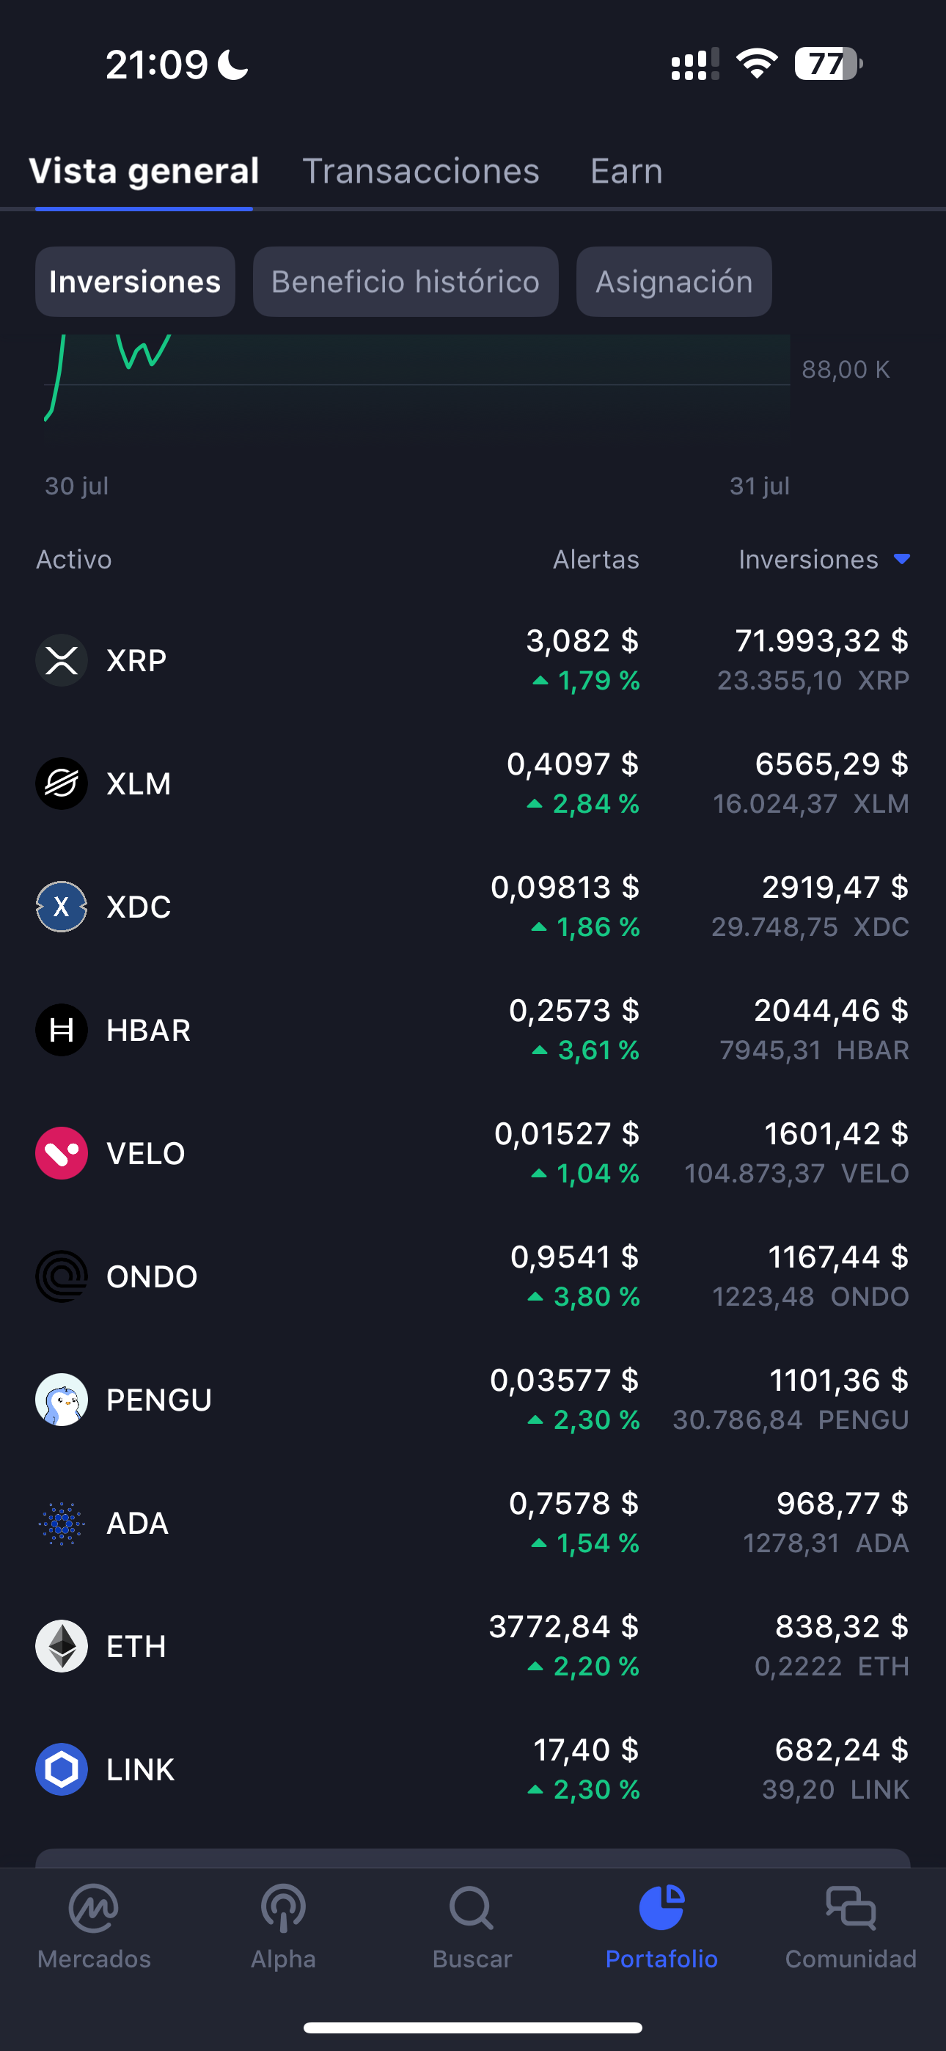The height and width of the screenshot is (2051, 946).
Task: Select the Inversiones chart pill
Action: click(x=135, y=282)
